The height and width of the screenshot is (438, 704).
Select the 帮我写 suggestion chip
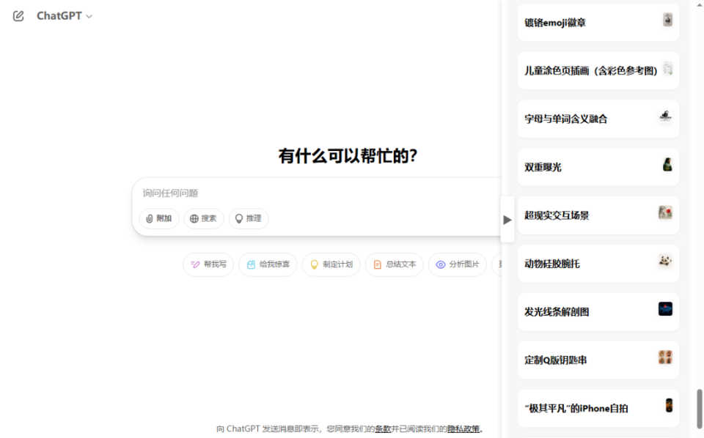208,264
